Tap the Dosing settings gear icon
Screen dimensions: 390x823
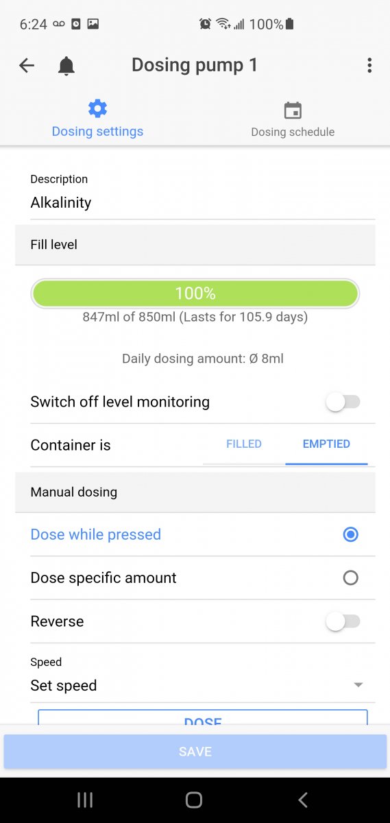(97, 108)
